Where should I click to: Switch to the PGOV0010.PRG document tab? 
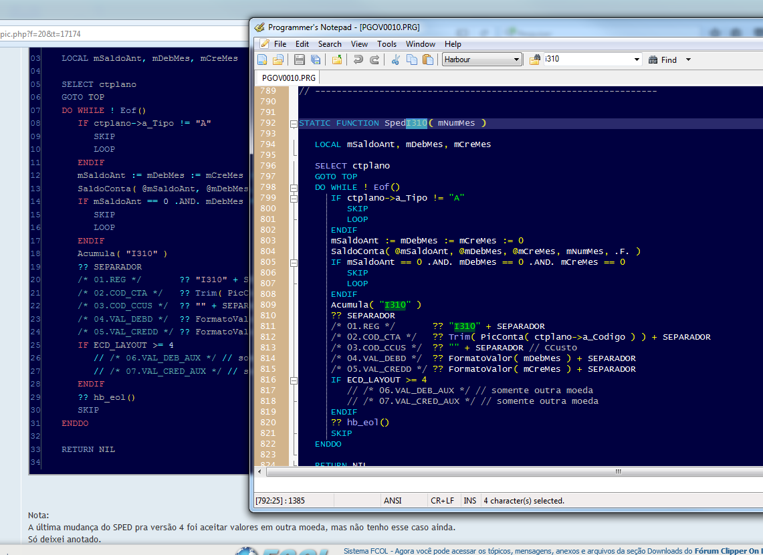289,78
